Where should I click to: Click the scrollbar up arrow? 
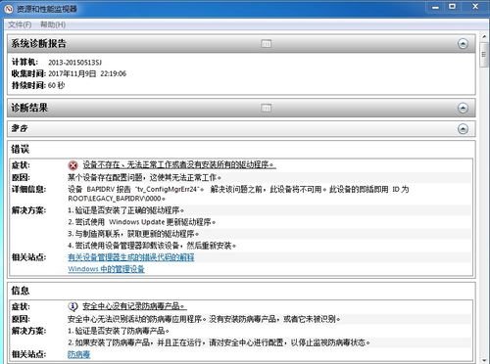(484, 36)
